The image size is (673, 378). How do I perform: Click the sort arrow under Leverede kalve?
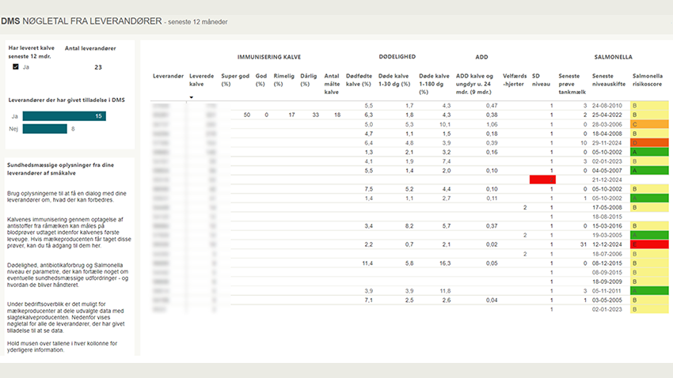coord(191,97)
